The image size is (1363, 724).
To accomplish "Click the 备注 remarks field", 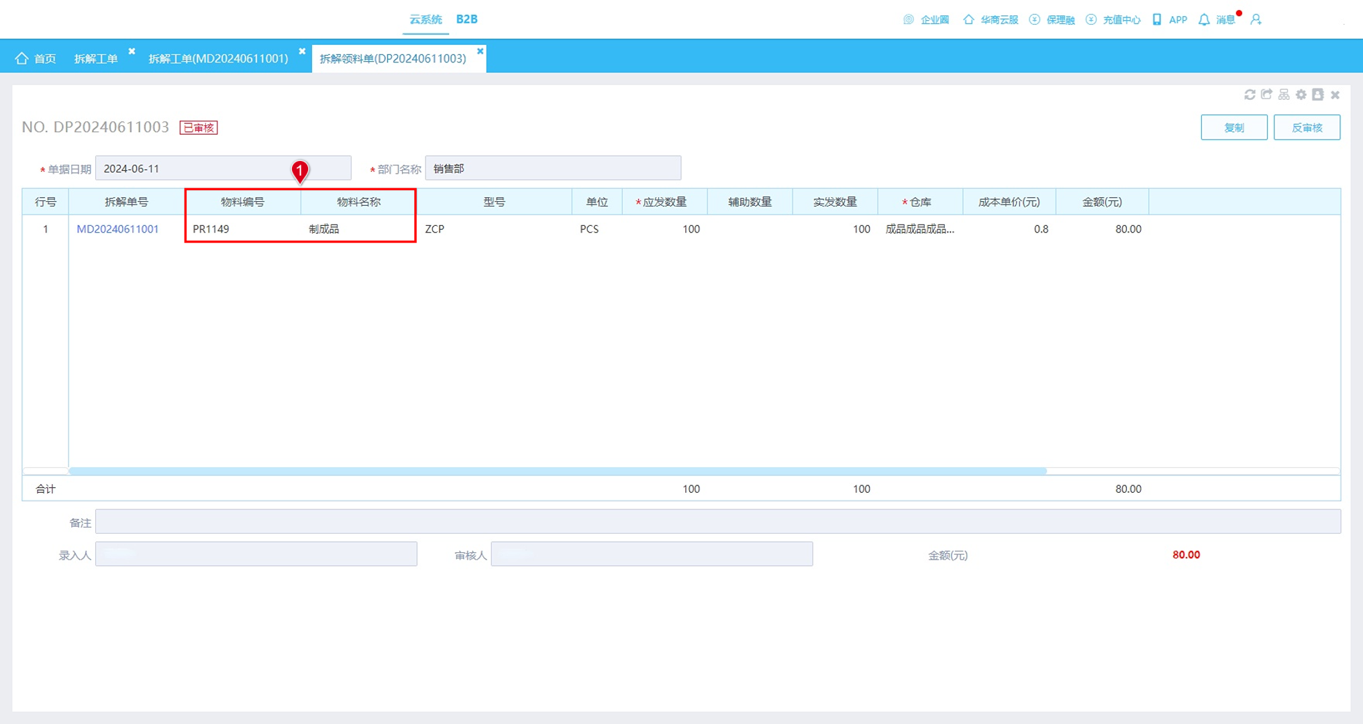I will click(718, 522).
